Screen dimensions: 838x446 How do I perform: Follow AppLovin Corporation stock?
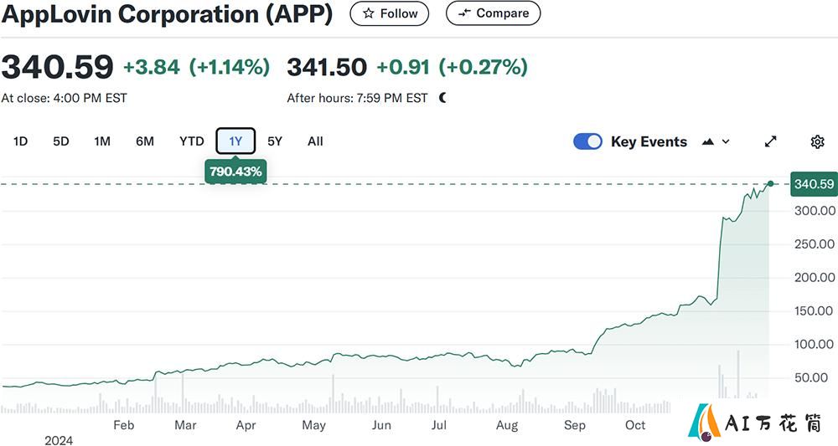tap(389, 13)
